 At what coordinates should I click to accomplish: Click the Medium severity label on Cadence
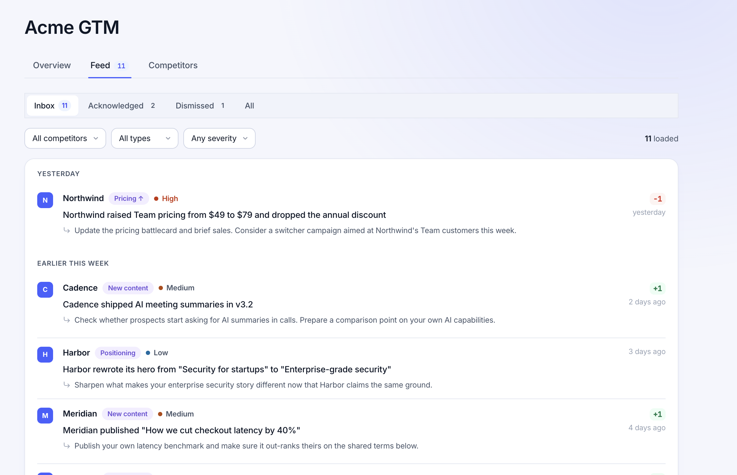177,288
